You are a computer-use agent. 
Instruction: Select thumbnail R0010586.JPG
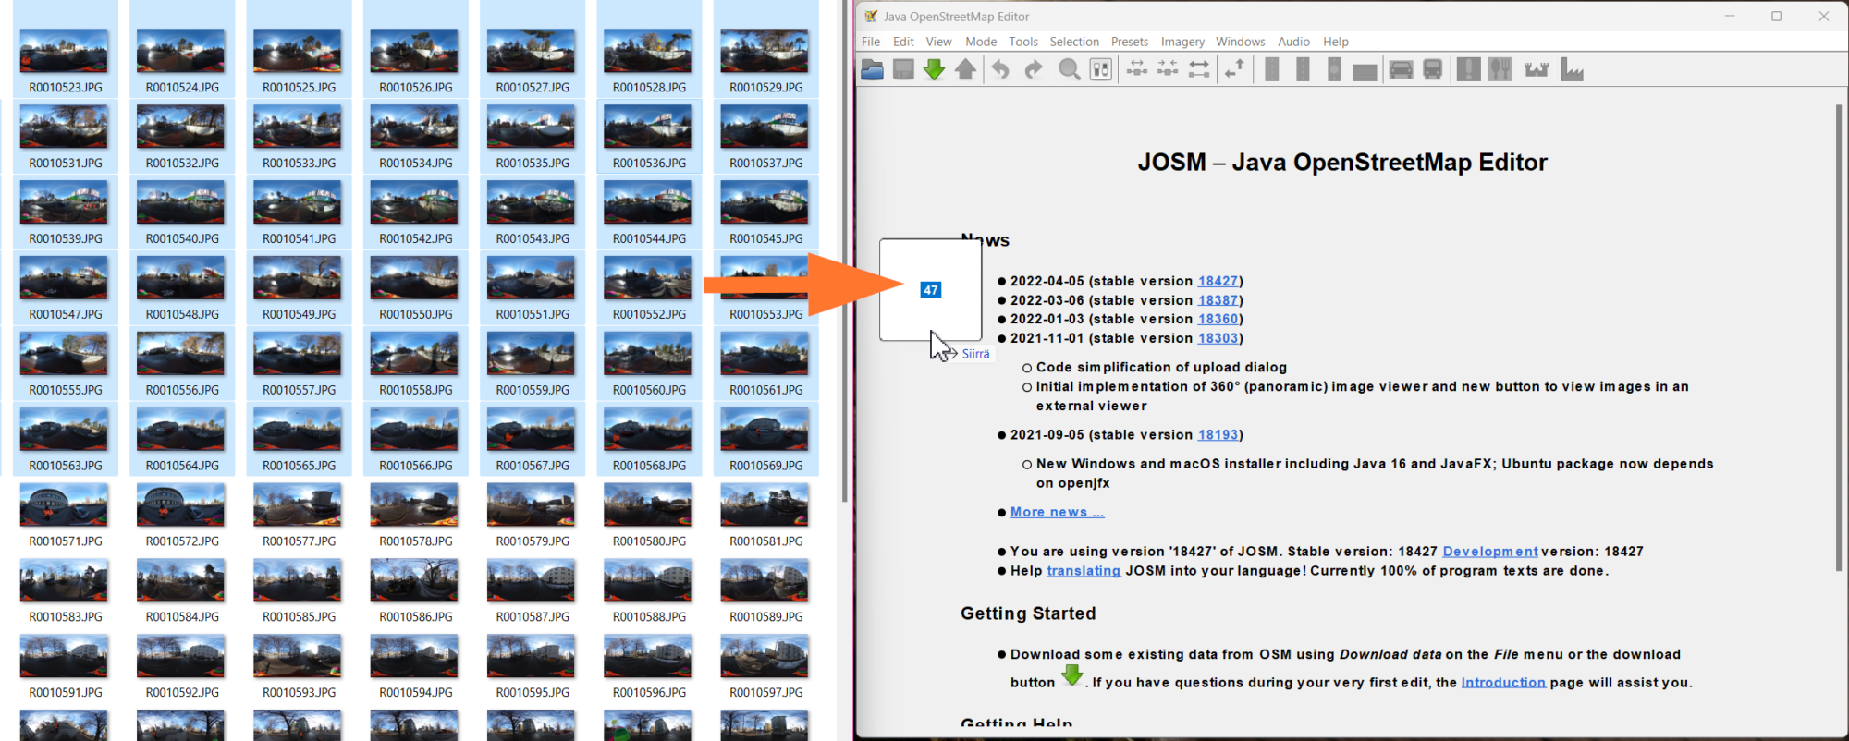pyautogui.click(x=414, y=581)
